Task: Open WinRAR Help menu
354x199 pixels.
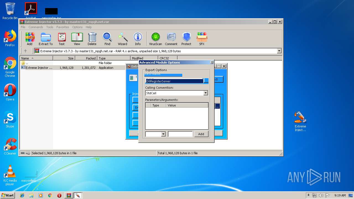Action: pos(88,27)
